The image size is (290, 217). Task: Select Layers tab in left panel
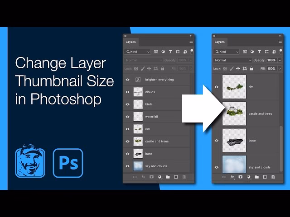(131, 42)
